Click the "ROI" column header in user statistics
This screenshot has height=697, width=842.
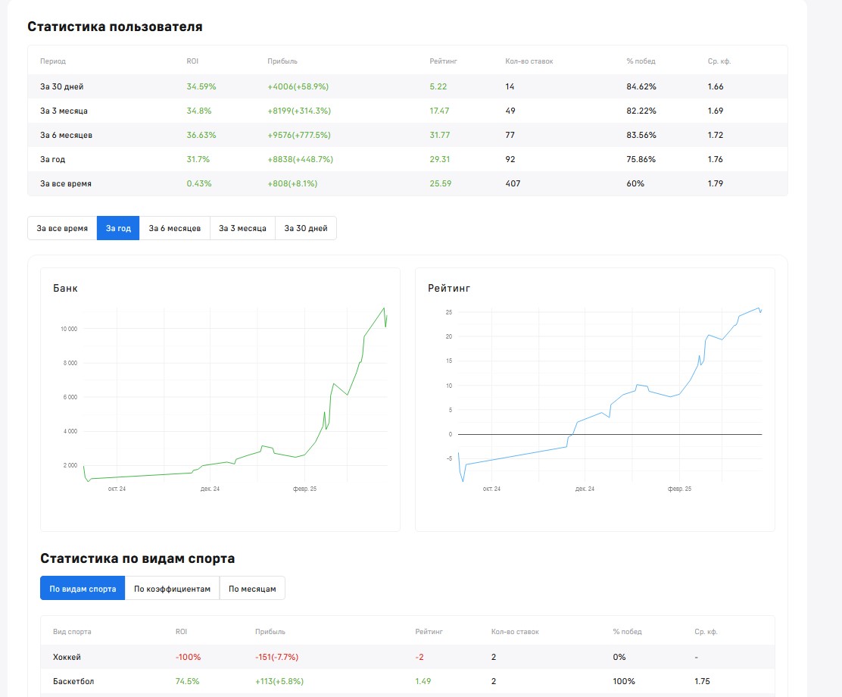tap(192, 61)
